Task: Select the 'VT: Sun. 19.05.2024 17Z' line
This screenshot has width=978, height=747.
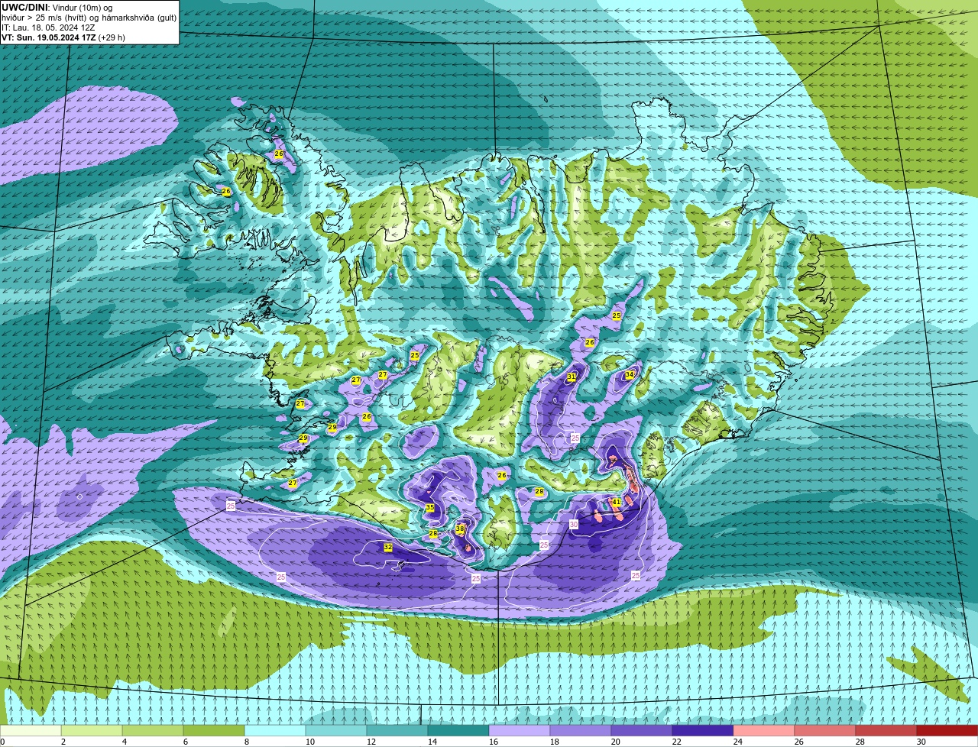Action: pyautogui.click(x=63, y=37)
